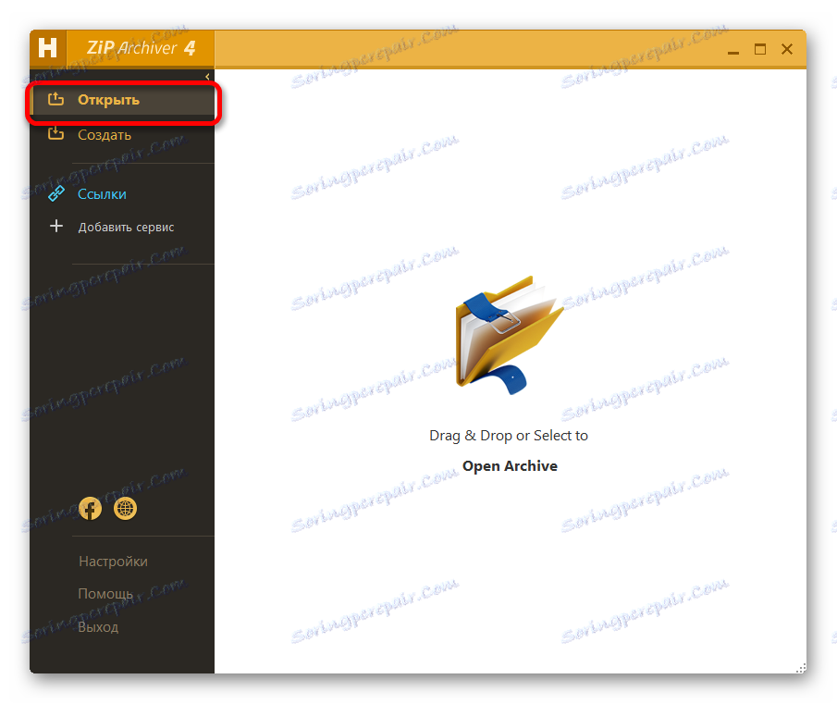
Task: Minimize the ZiP Archiver window
Action: pos(733,52)
